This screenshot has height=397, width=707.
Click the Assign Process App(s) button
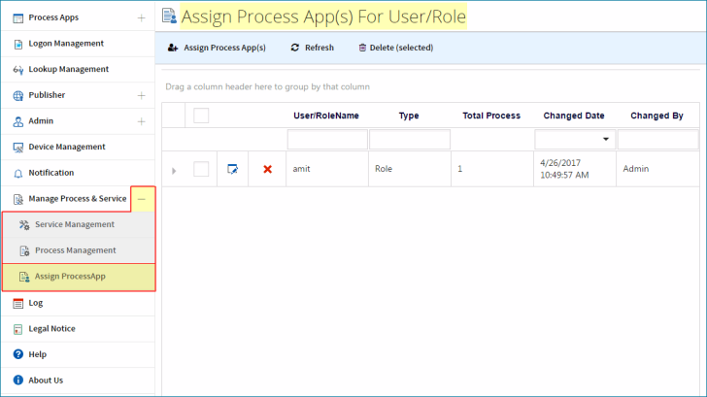tap(217, 48)
